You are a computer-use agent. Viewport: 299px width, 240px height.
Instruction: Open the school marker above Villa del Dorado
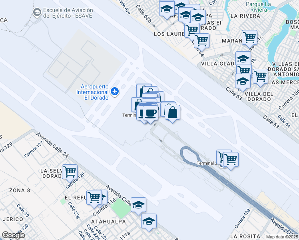243,82
